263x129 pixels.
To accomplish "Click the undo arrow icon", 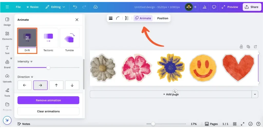I will [x=75, y=7].
